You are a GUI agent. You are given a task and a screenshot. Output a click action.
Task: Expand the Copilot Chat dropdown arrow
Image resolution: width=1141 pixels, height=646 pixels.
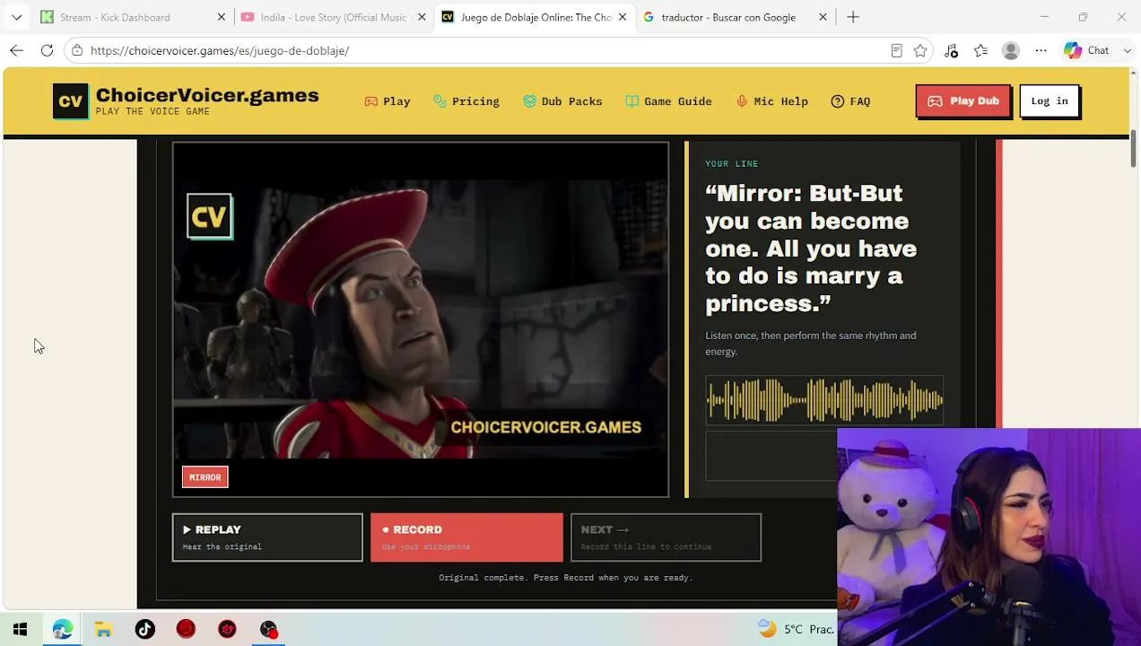coord(1128,50)
